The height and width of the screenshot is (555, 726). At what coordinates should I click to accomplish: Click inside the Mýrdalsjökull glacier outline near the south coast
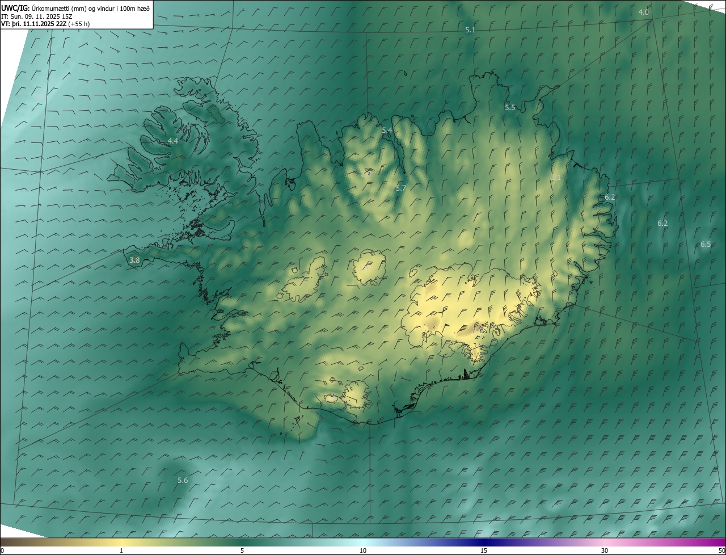tap(355, 394)
